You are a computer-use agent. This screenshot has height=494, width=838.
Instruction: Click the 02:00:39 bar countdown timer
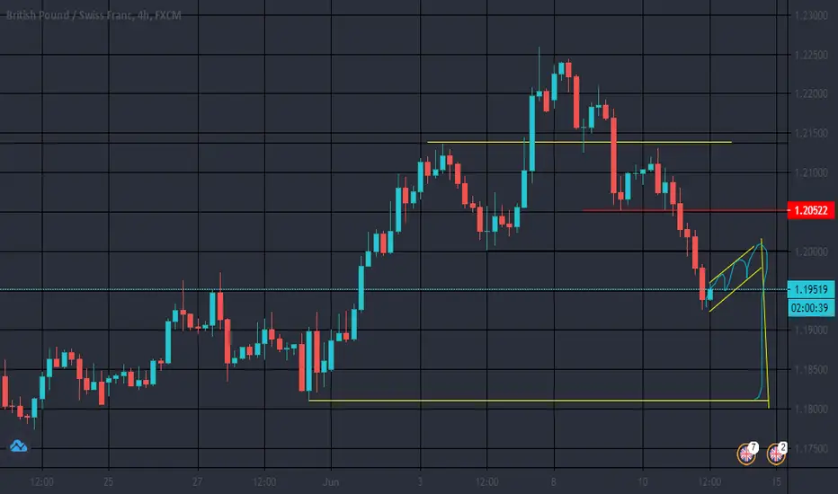(811, 307)
